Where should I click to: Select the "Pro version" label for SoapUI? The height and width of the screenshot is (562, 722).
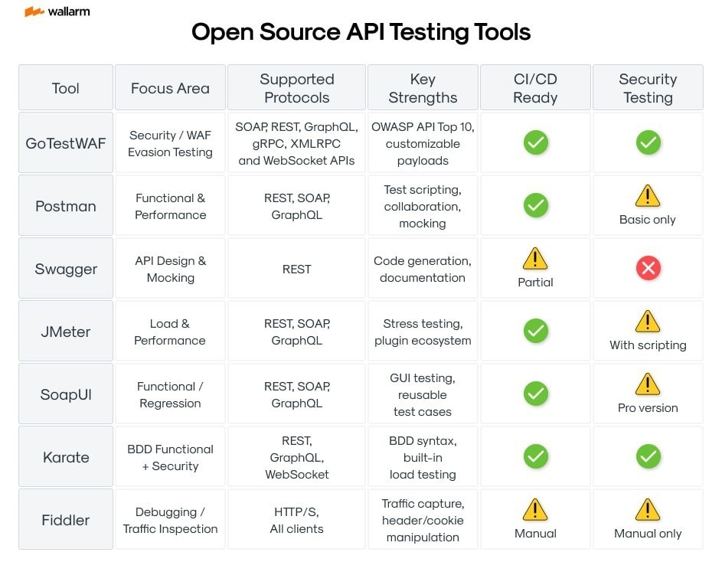(x=648, y=407)
